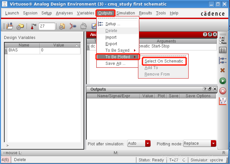Click the Save Options column header
The image size is (230, 164).
[198, 96]
